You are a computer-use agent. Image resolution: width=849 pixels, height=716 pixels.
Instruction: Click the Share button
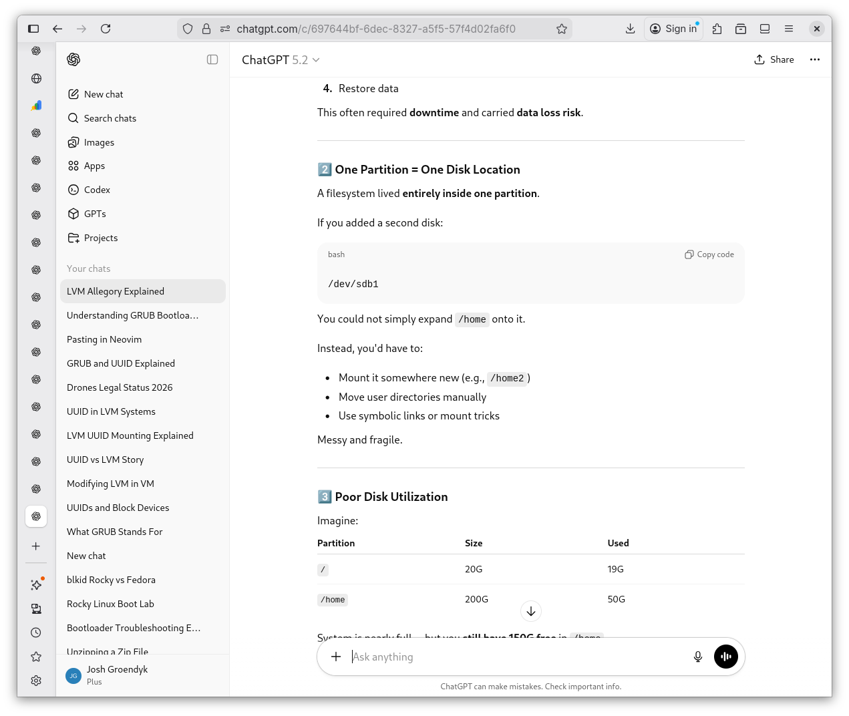[x=774, y=59]
